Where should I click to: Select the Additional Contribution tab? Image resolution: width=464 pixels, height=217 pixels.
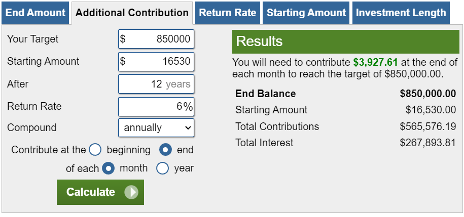click(132, 13)
